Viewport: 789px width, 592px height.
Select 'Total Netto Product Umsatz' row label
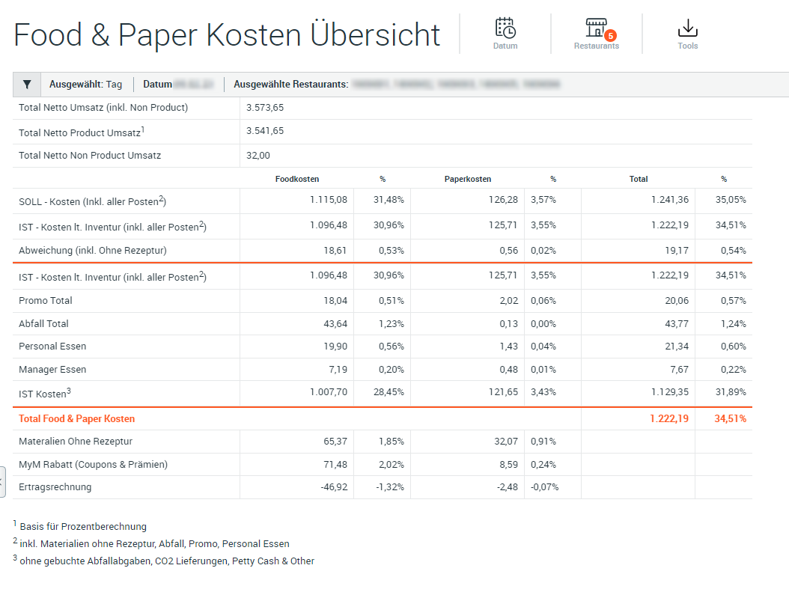pos(82,132)
